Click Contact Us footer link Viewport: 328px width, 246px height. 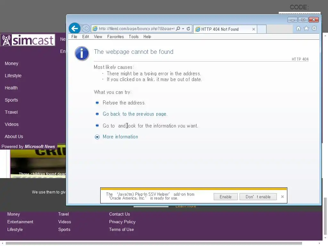[x=119, y=214]
